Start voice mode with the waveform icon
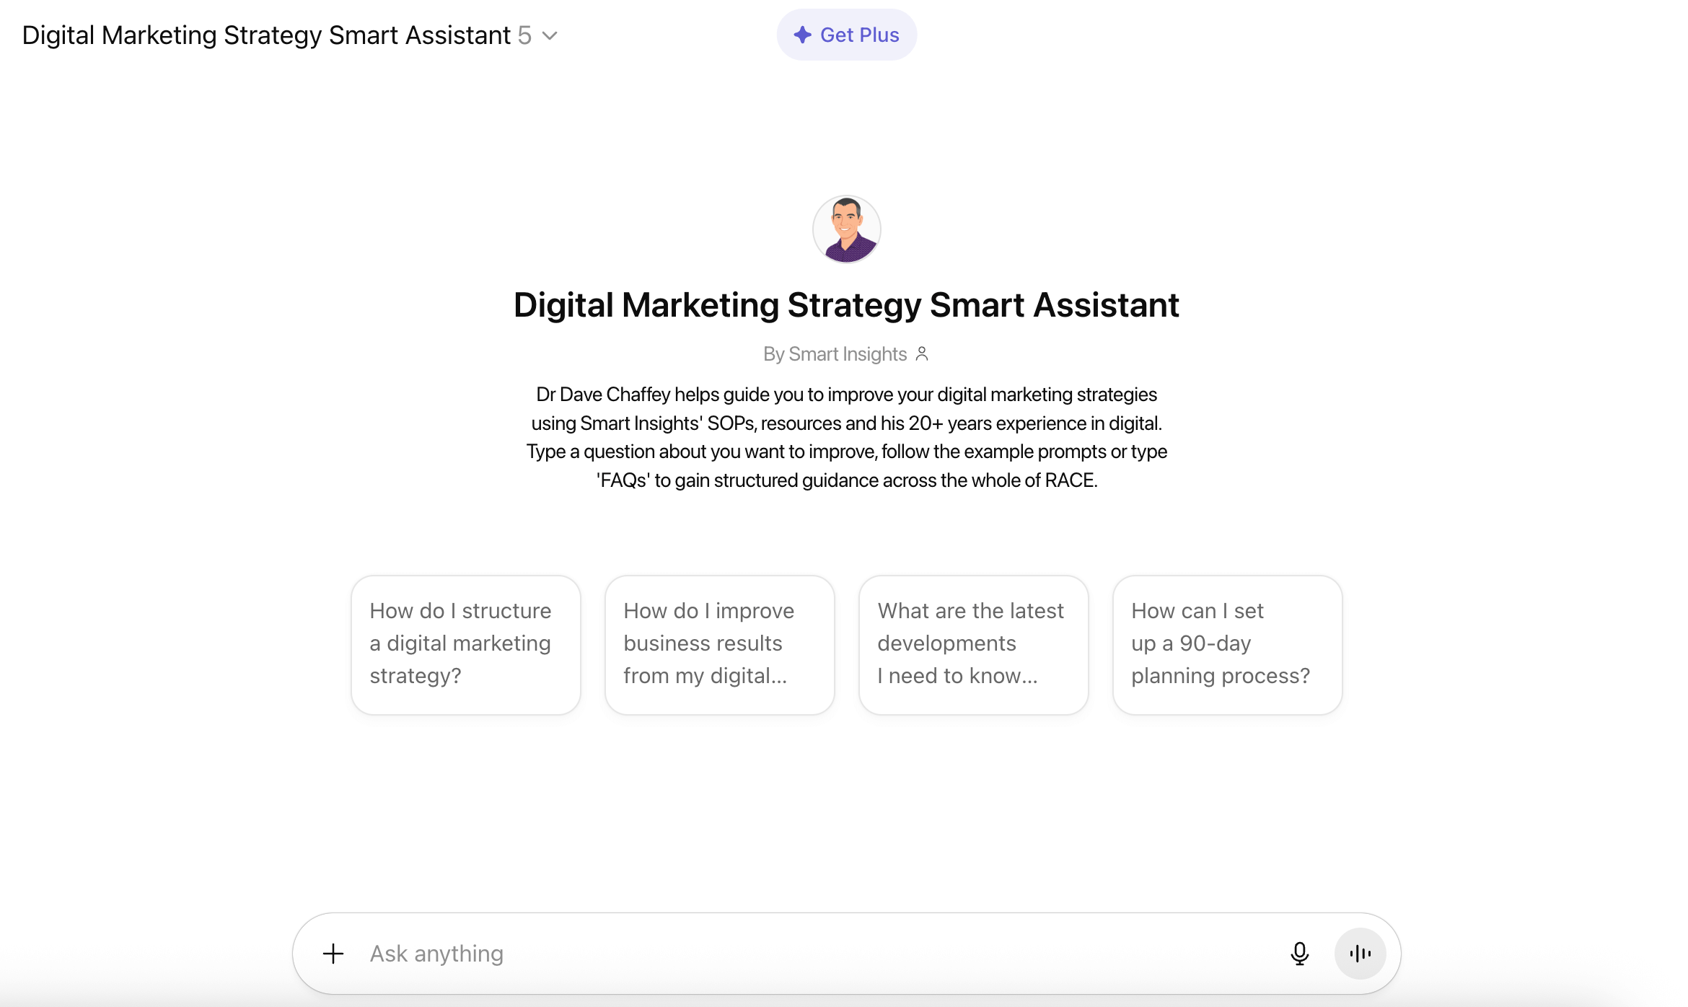 1360,954
